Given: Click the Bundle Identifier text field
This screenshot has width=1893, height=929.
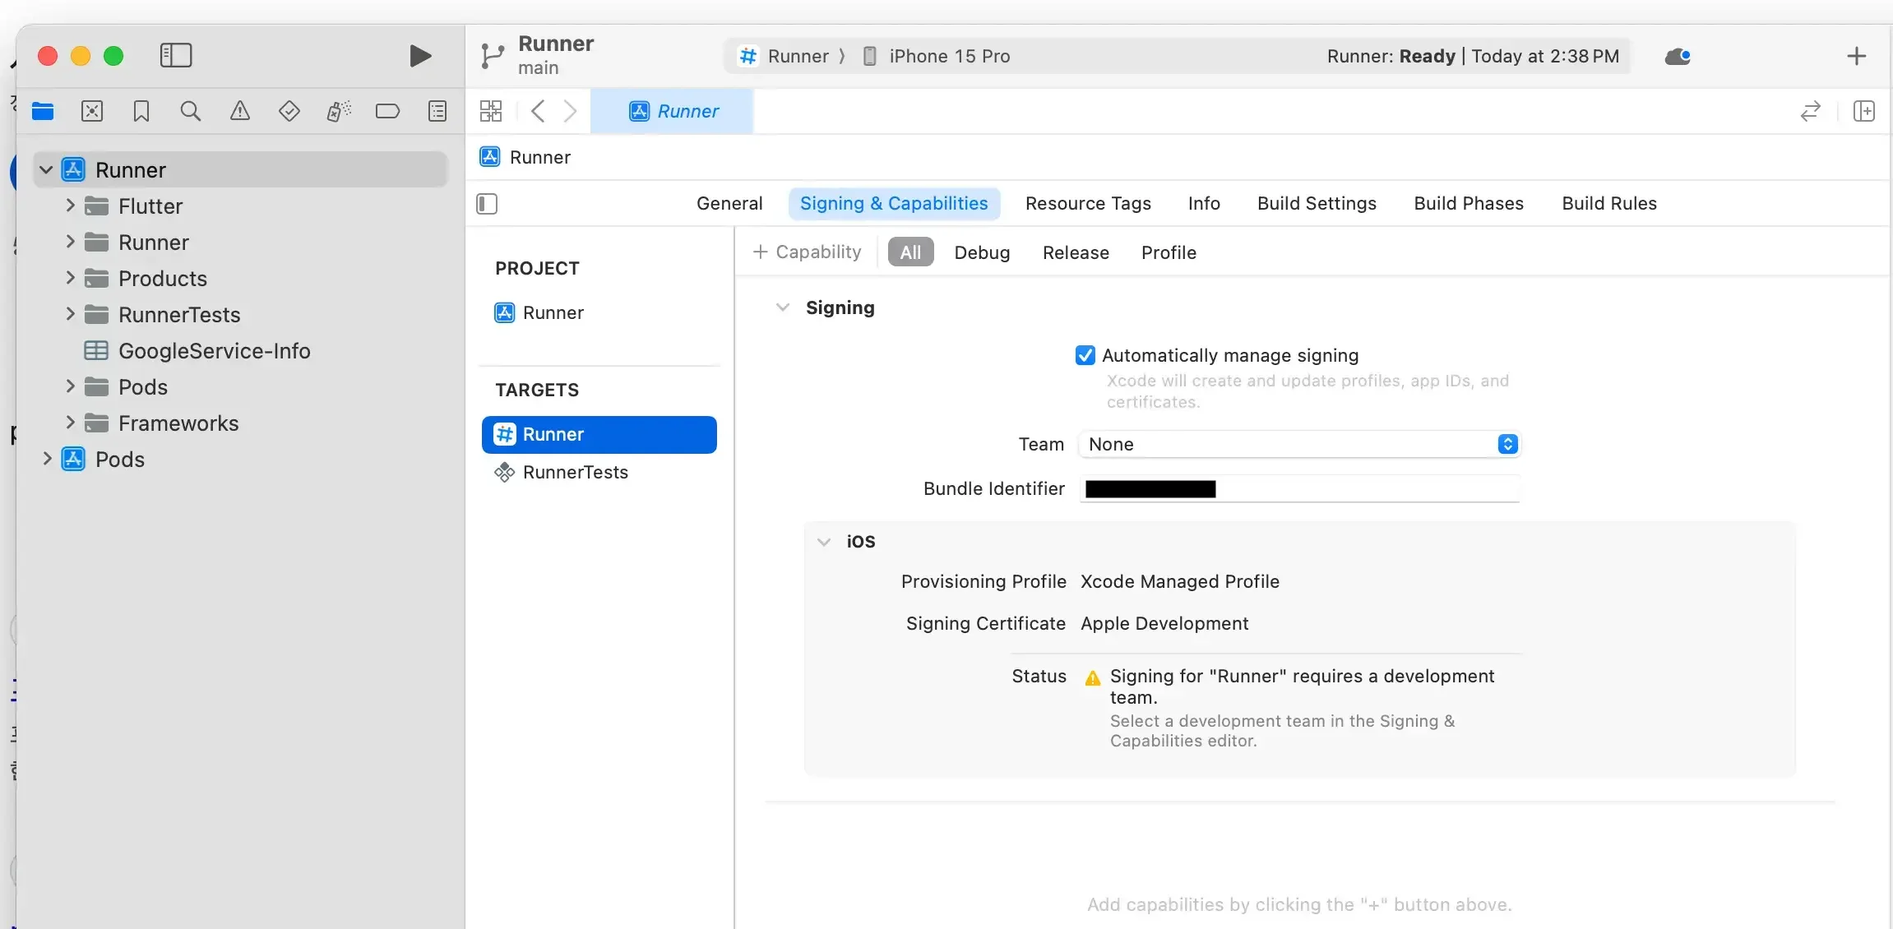Looking at the screenshot, I should click(x=1299, y=489).
